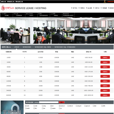Check the .info domain checkbox
This screenshot has width=114, height=114.
click(102, 106)
